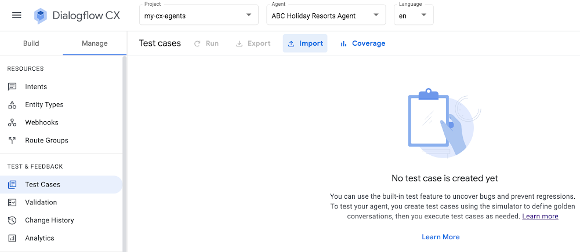This screenshot has width=580, height=252.
Task: Click the Test cases page heading
Action: pos(160,43)
